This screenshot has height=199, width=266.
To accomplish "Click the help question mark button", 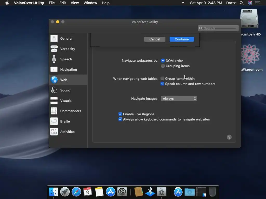I will [x=229, y=137].
